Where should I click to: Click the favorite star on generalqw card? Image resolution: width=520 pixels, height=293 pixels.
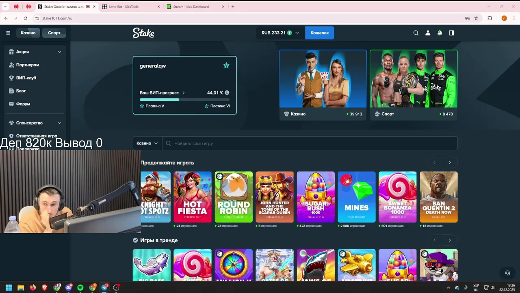point(226,66)
